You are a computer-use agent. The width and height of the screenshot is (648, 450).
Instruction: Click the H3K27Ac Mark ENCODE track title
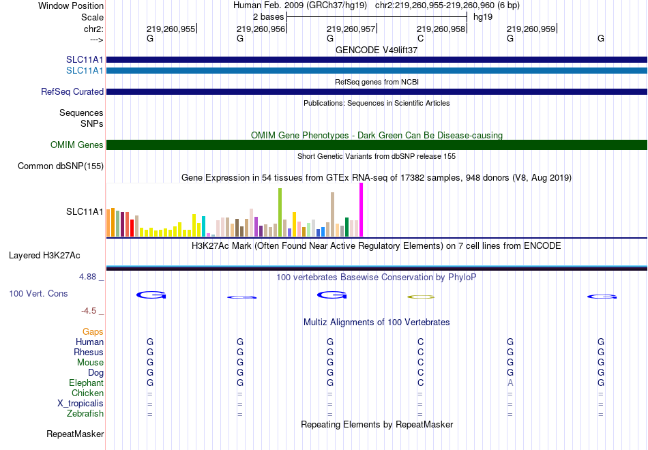[377, 246]
